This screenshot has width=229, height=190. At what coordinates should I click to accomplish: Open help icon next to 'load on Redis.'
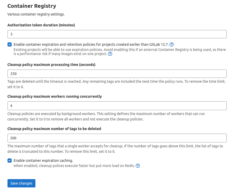click(138, 166)
